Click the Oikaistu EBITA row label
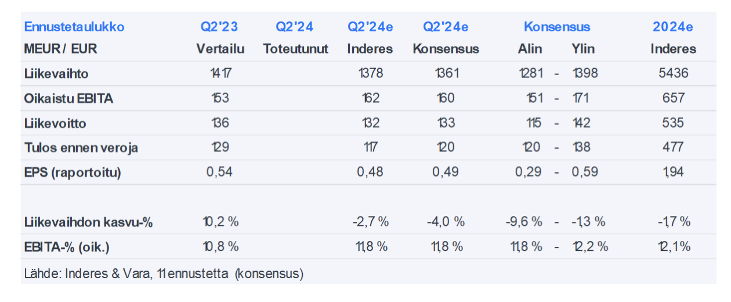Viewport: 731px width, 302px height. pyautogui.click(x=68, y=99)
